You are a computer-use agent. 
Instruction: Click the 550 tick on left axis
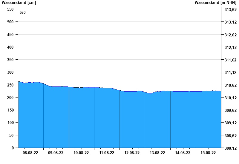pyautogui.click(x=10, y=10)
